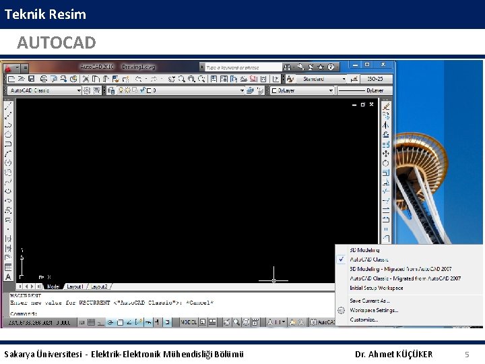Click the Save diskette icon

pyautogui.click(x=31, y=79)
